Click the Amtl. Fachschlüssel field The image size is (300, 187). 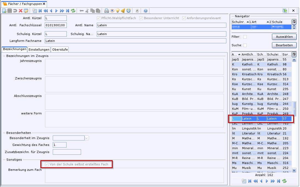pos(56,25)
